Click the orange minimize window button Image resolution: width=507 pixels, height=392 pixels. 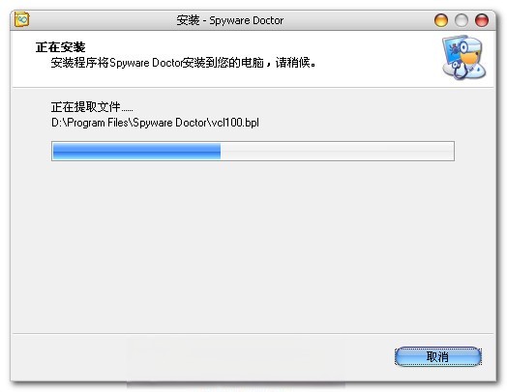441,20
